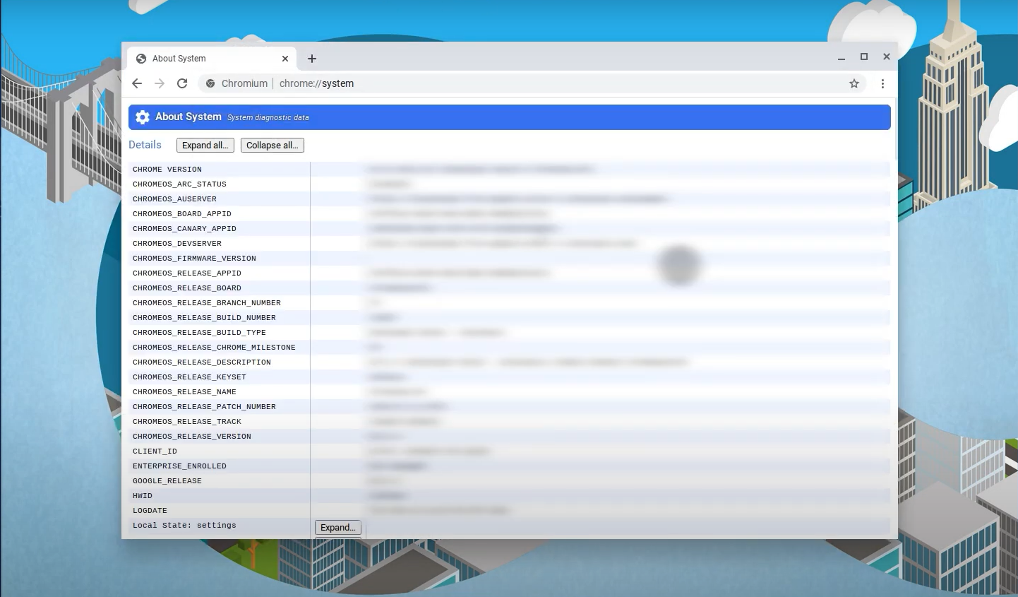
Task: Select CHROMEOS_CANARY_APPID row label
Action: (184, 229)
